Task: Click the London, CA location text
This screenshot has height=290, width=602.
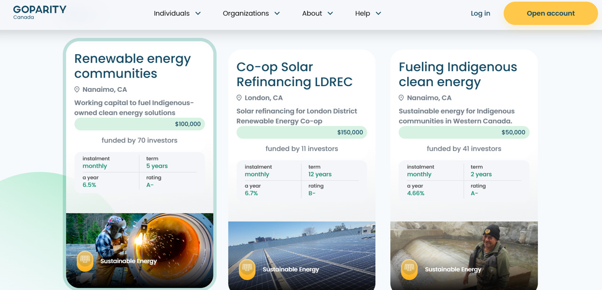Action: 264,98
